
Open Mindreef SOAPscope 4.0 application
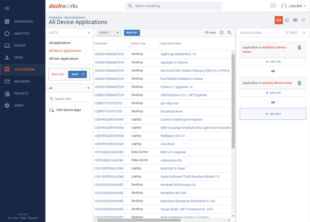coord(178,185)
